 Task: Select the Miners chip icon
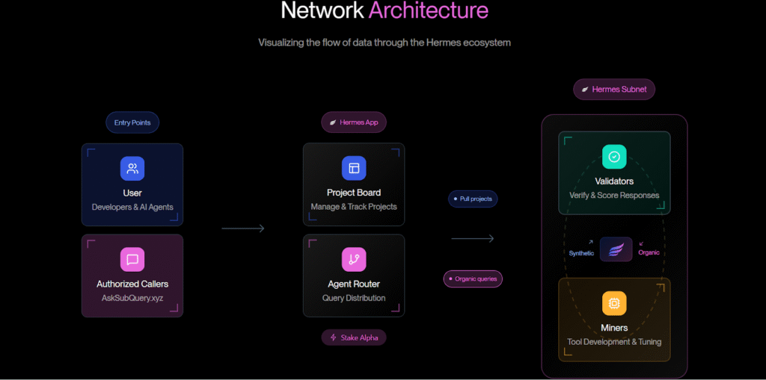pos(614,303)
